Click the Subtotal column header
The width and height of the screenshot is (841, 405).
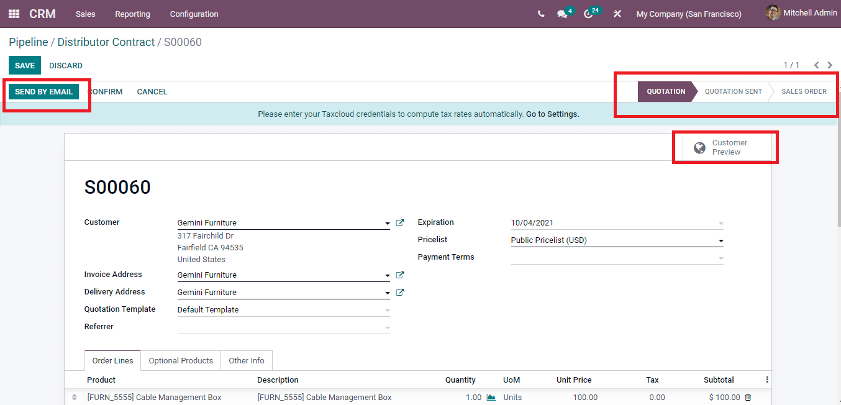719,380
